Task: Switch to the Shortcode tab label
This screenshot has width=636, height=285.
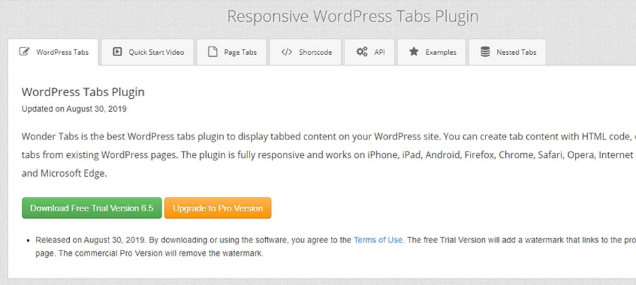Action: click(315, 52)
